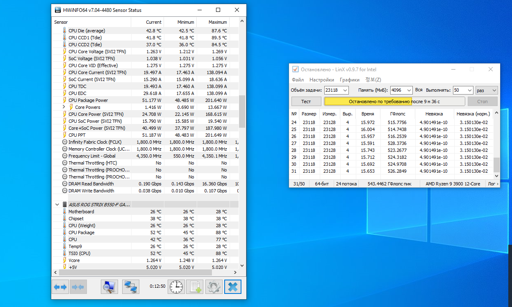512x307 pixels.
Task: Click the expand-columns double arrow toolbar icon
Action: [60, 287]
